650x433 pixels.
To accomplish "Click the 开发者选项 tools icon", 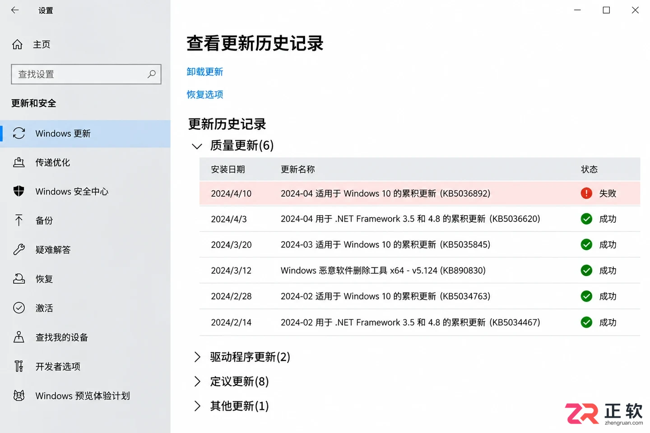I will 19,366.
